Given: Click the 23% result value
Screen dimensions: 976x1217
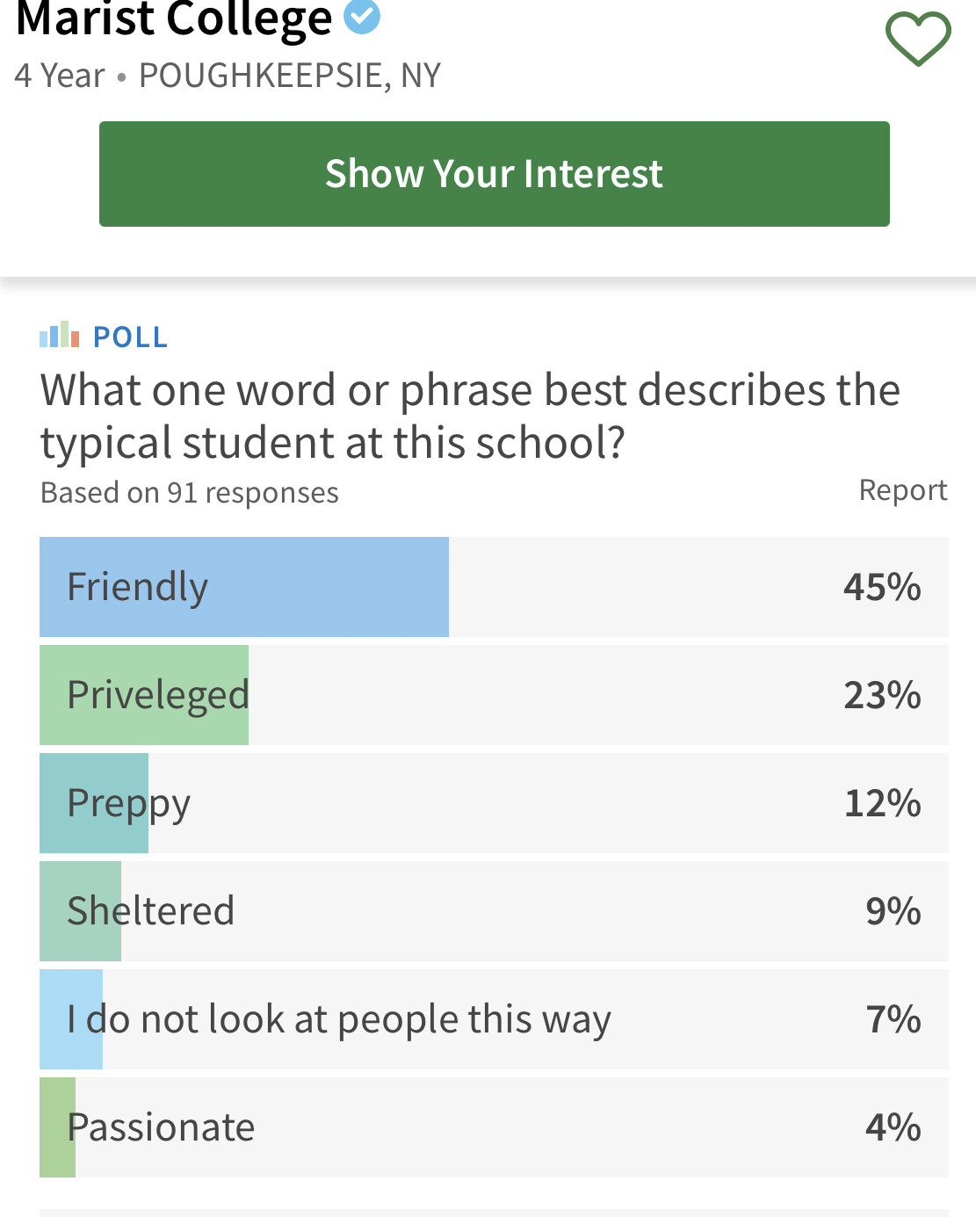Looking at the screenshot, I should (x=882, y=695).
